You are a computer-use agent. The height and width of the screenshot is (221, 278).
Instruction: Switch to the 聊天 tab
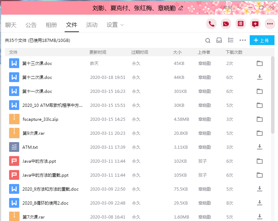click(11, 25)
